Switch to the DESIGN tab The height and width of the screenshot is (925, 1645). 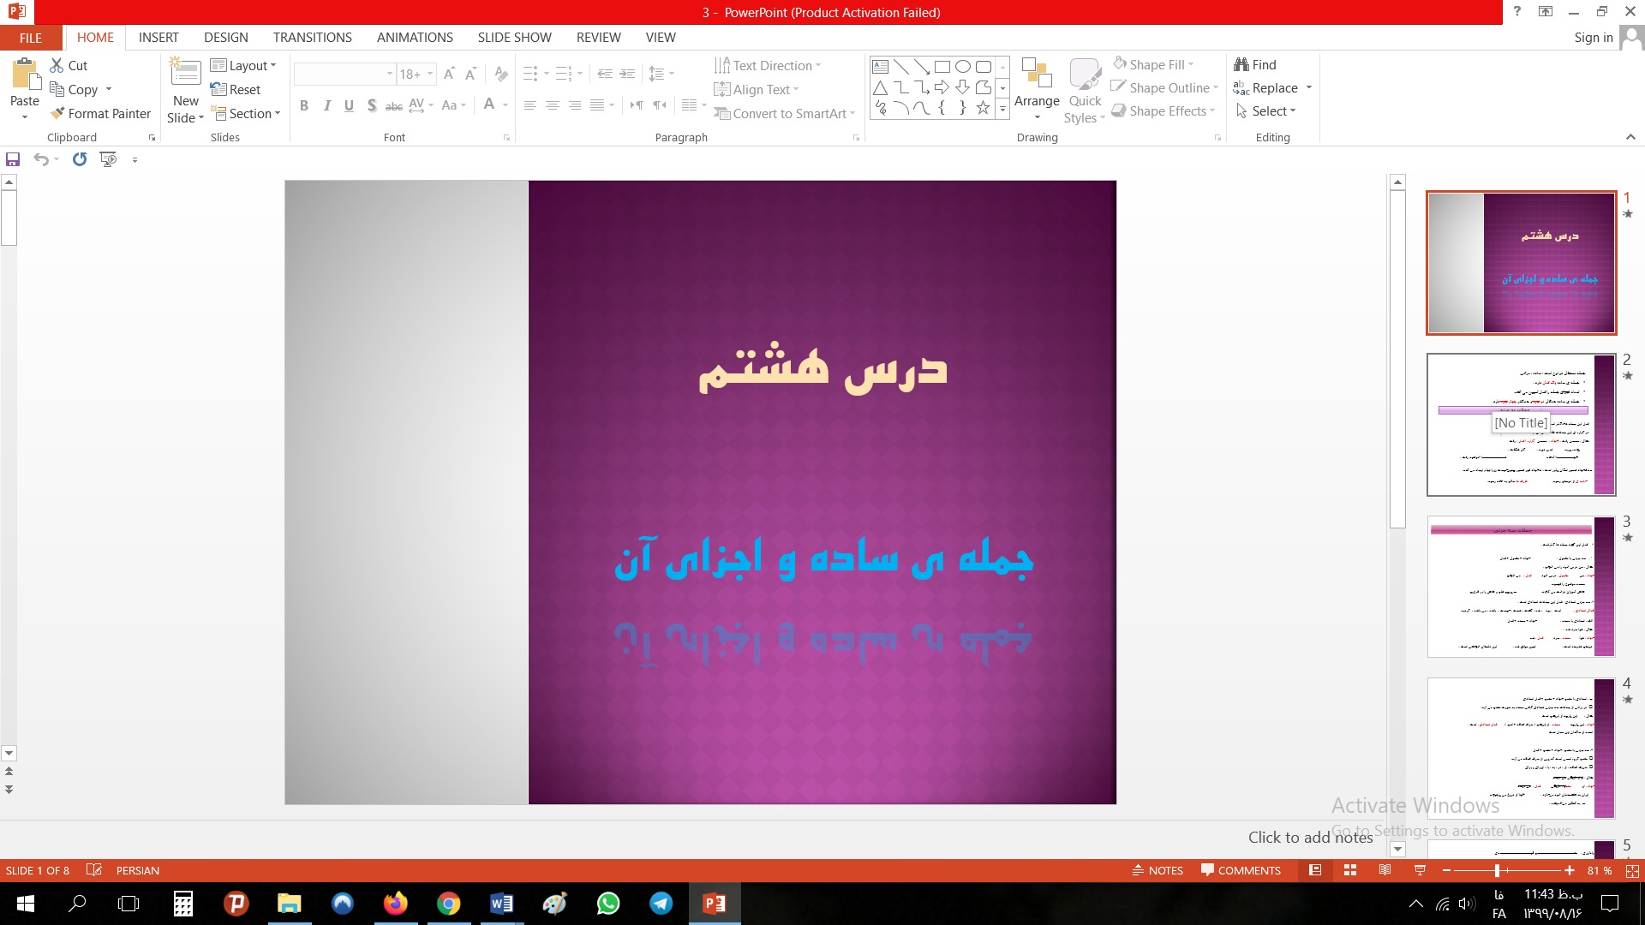click(225, 38)
